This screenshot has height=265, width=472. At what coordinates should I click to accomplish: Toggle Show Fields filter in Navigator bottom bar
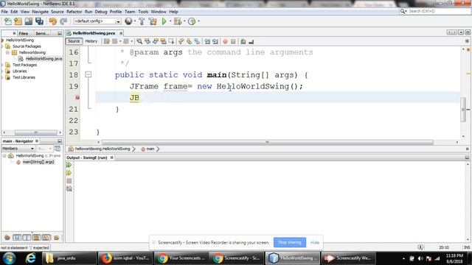coord(17,237)
